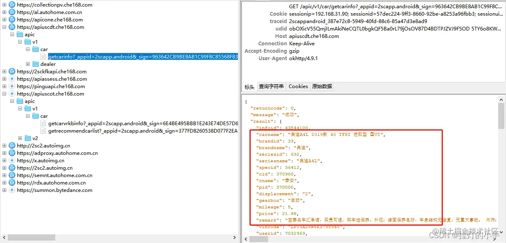Screen dimensions: 506x243
Task: Expand the summon.bytedance.com host node
Action: [4, 190]
